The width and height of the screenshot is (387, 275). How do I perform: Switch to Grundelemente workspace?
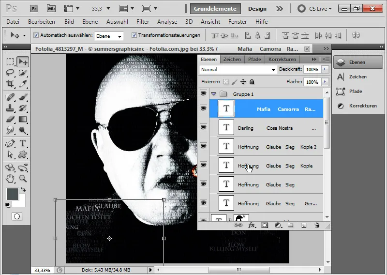pyautogui.click(x=215, y=9)
